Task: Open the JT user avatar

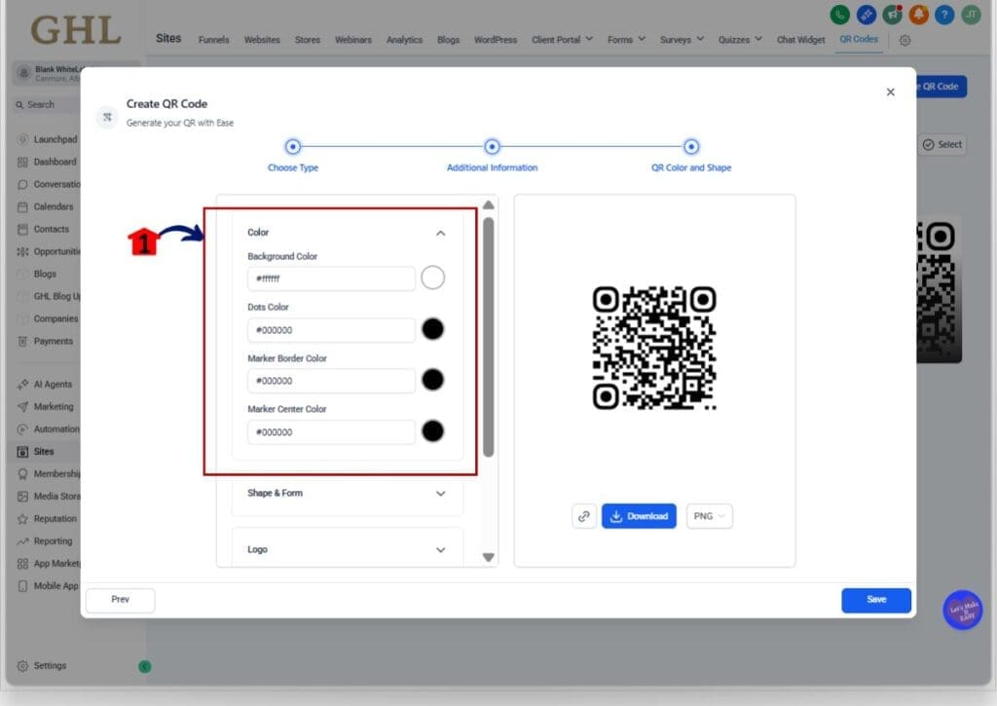Action: click(971, 14)
